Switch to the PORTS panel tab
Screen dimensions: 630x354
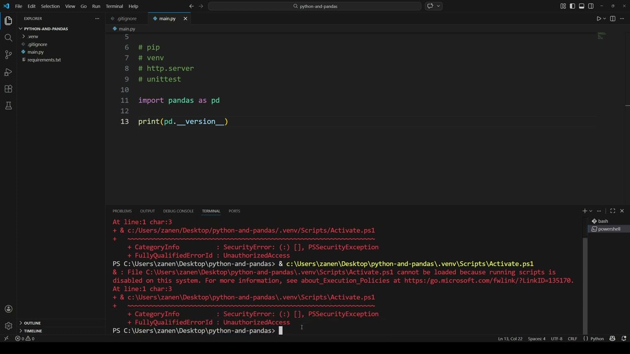pyautogui.click(x=234, y=211)
